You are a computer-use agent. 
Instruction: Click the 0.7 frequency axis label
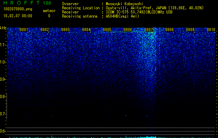3,114
